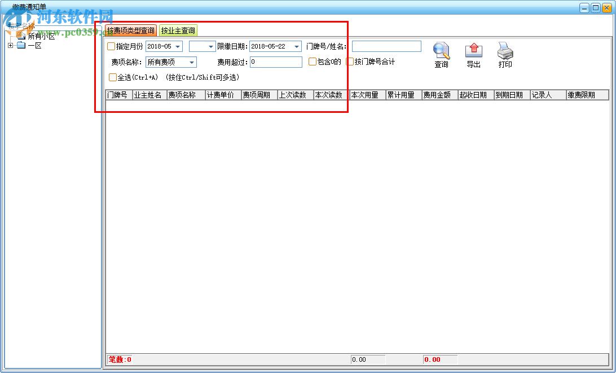Click the house icon beside 所有小区

21,36
